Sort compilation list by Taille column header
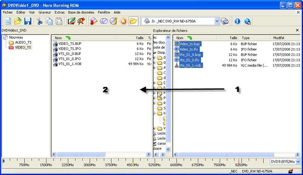This screenshot has width=303, height=175. pyautogui.click(x=131, y=38)
